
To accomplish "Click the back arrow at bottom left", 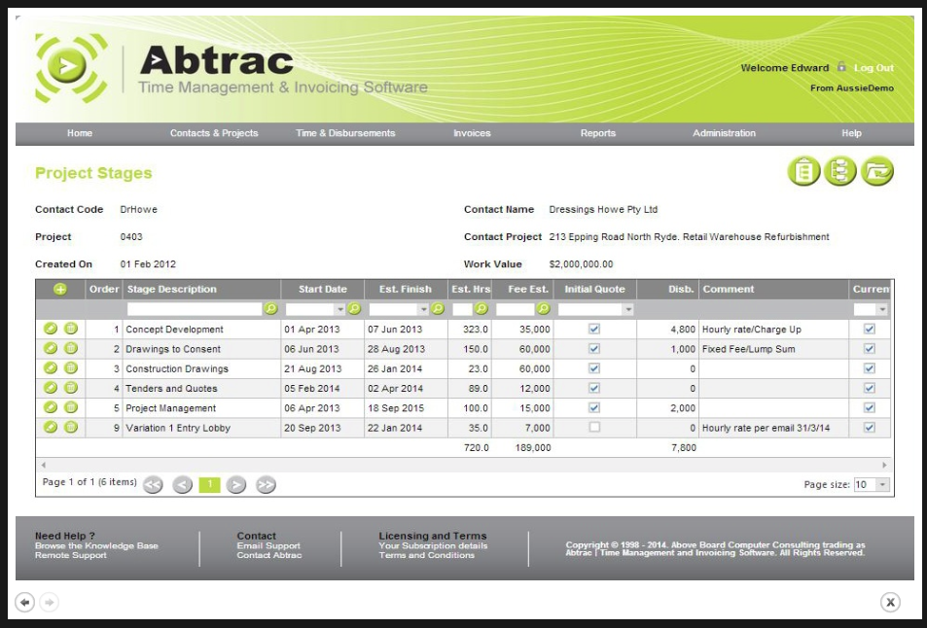I will [x=25, y=603].
